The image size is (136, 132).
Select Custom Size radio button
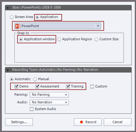[x=96, y=39]
